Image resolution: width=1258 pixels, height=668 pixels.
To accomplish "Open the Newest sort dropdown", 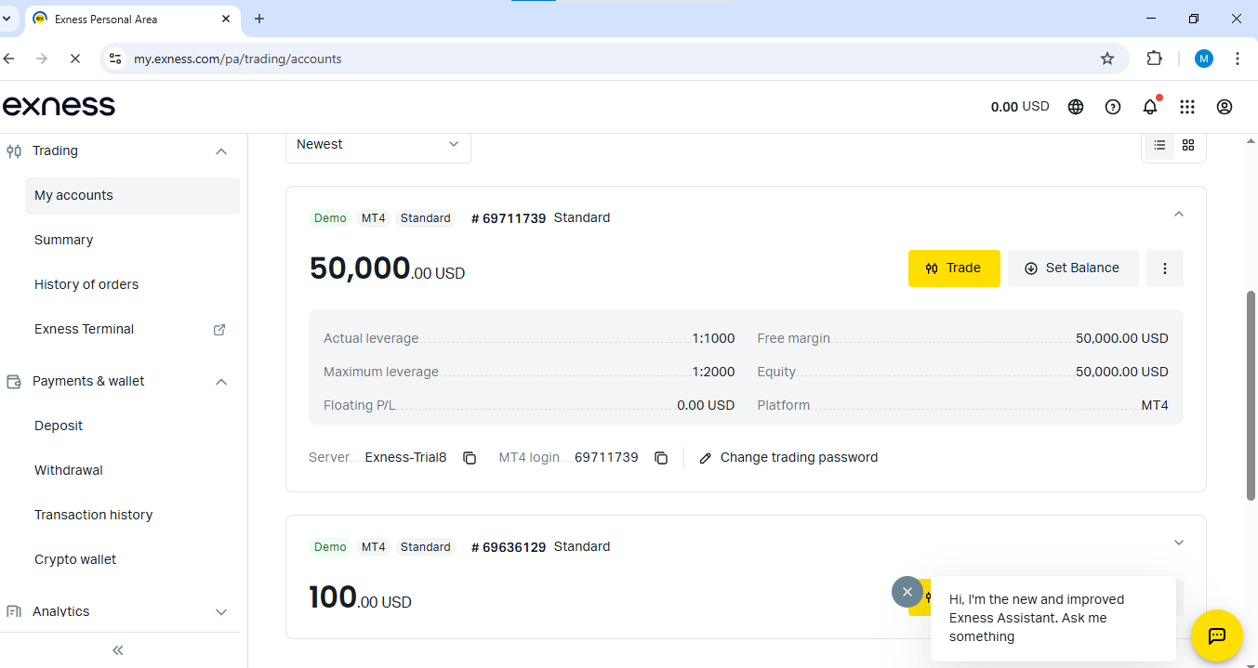I will coord(377,145).
